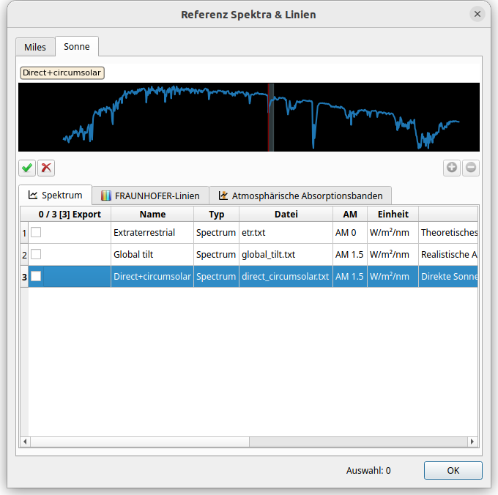498x495 pixels.
Task: Click the plus zoom-in icon
Action: (452, 168)
